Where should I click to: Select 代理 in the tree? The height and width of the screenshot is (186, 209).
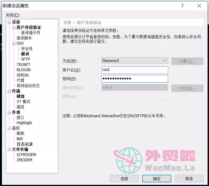20,80
